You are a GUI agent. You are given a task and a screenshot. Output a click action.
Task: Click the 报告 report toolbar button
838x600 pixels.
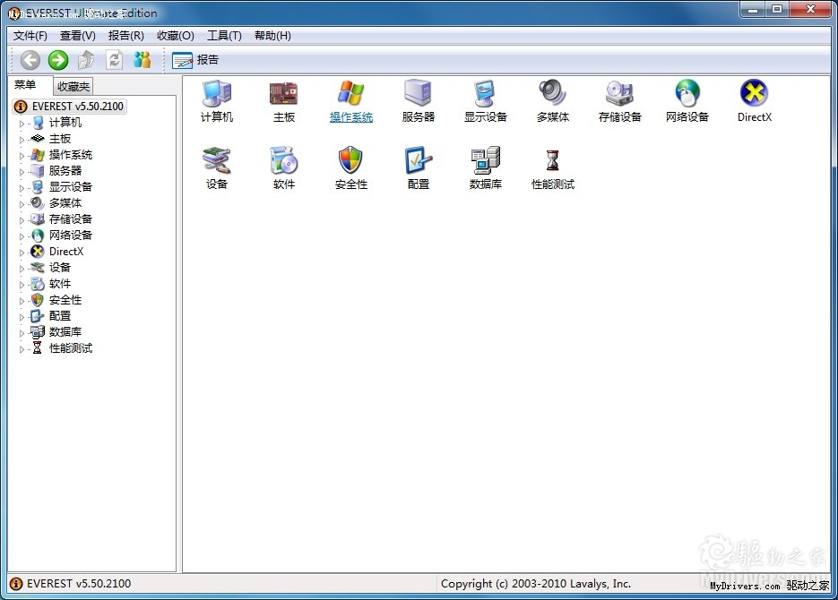[x=195, y=60]
